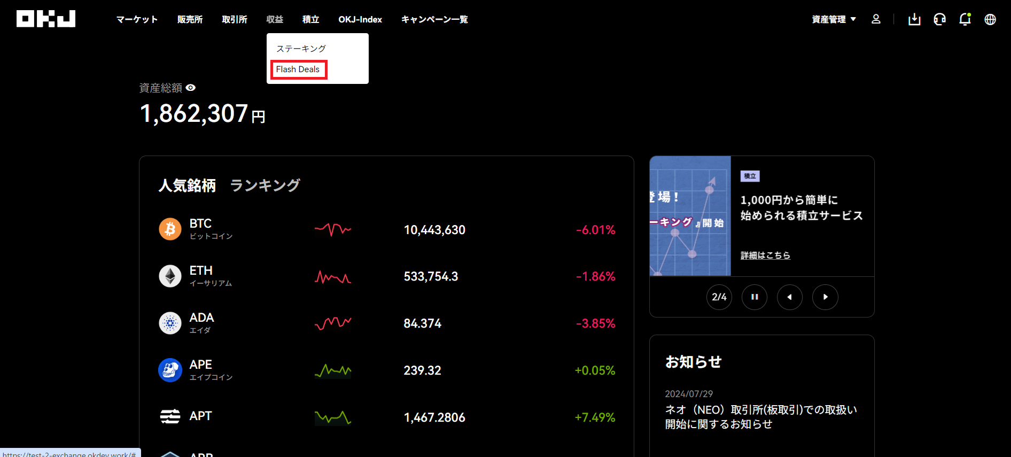The image size is (1011, 457).
Task: Open the OKJ-Index menu item
Action: pos(360,19)
